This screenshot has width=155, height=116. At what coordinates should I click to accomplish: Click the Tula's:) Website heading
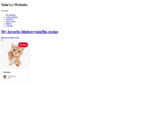[14, 5]
